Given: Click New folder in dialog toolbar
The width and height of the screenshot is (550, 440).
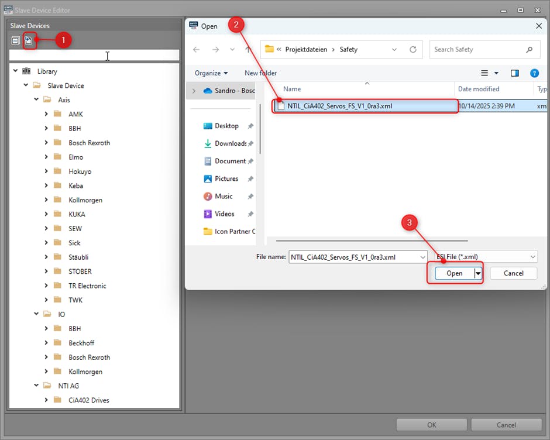Looking at the screenshot, I should pos(260,73).
